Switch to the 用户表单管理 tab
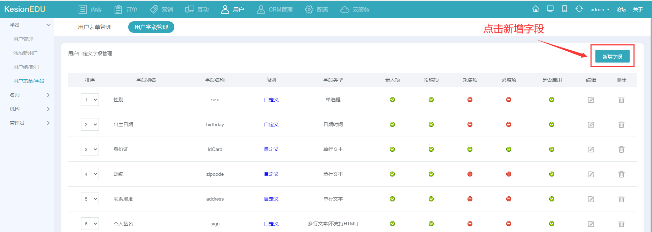Screen dimensions: 652x232 tap(95, 27)
